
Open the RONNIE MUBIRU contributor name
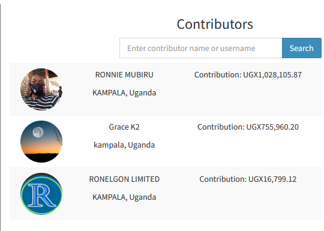[x=124, y=75]
